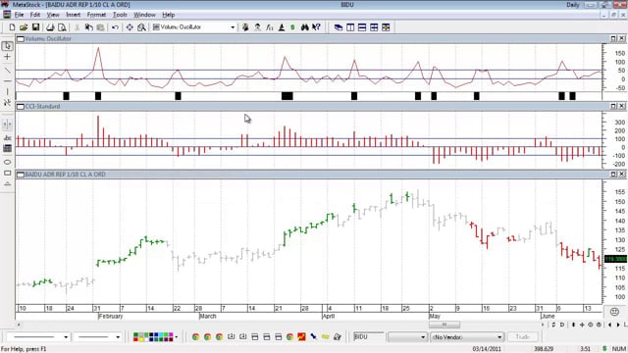Click the 03/14/2011 date in status bar
The image size is (628, 353).
click(x=487, y=349)
